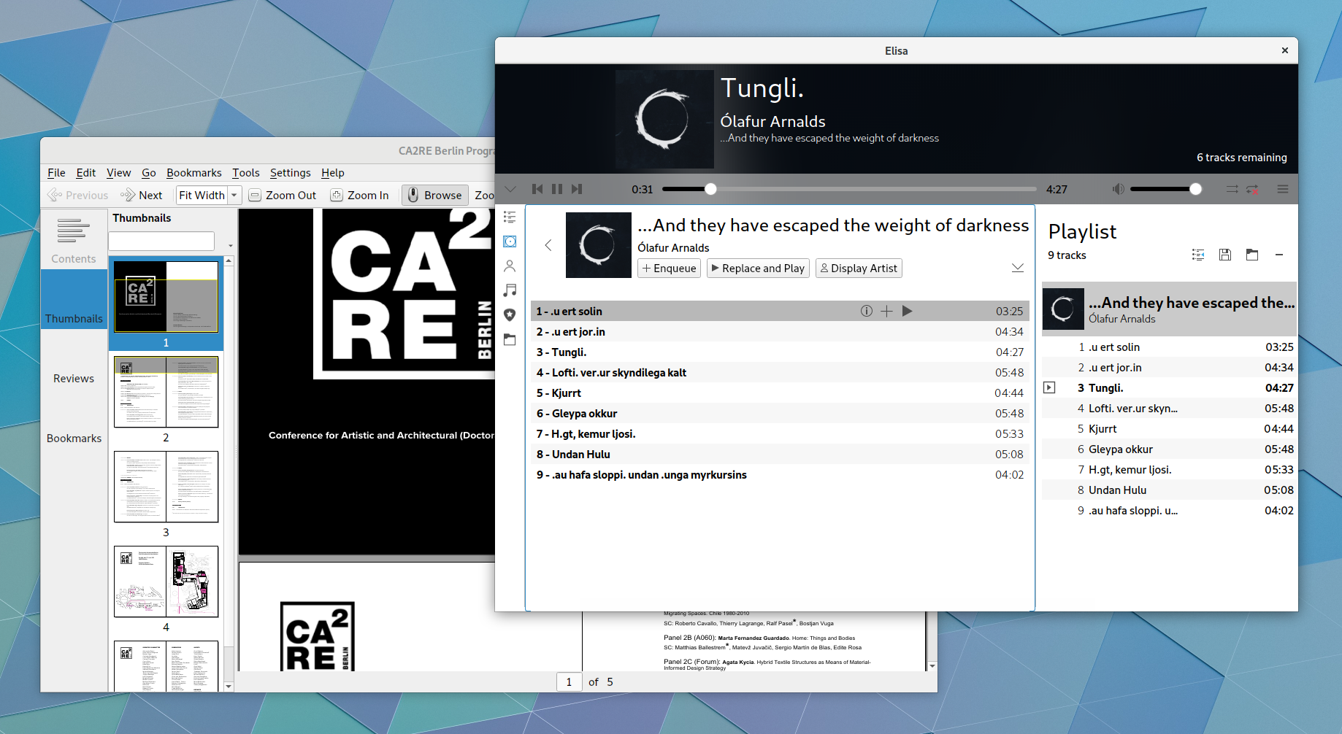Toggle shuffle playback mode
The width and height of the screenshot is (1342, 734).
(x=1232, y=189)
